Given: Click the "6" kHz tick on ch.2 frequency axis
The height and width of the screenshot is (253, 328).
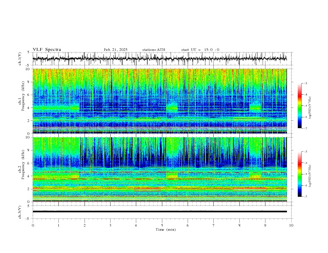Looking at the screenshot, I should pos(29,163).
